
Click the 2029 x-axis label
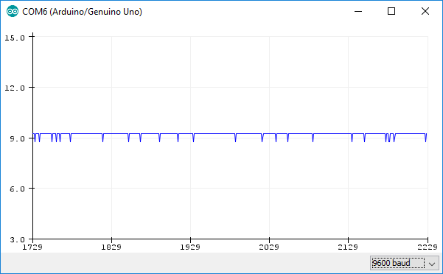click(269, 247)
